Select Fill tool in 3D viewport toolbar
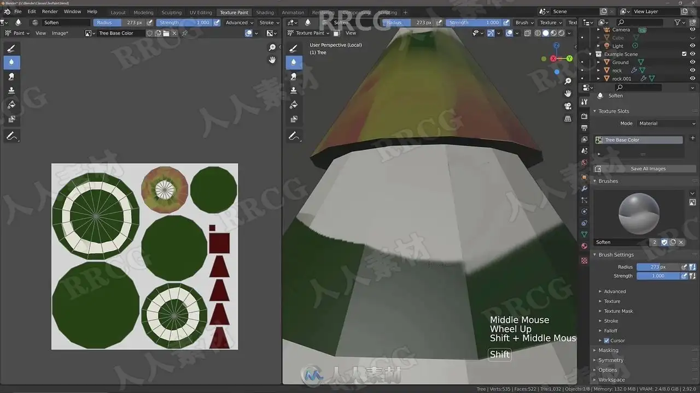This screenshot has height=393, width=700. [294, 105]
